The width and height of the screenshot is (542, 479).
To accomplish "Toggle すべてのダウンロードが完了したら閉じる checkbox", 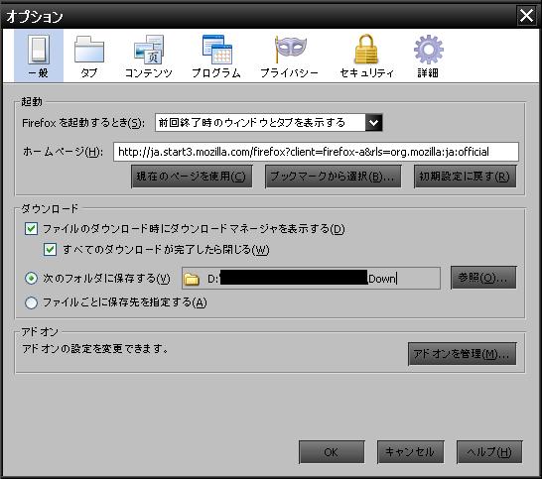I will 50,249.
